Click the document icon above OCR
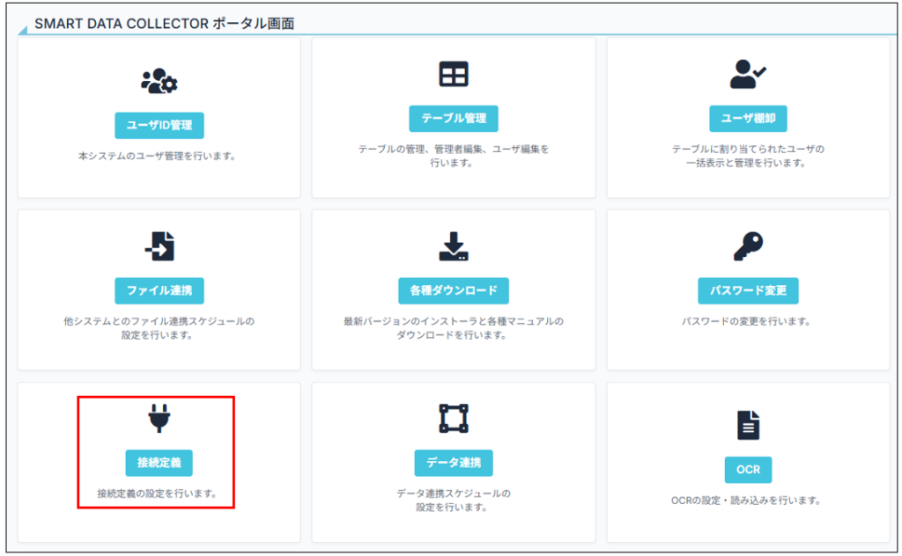Image resolution: width=902 pixels, height=556 pixels. pyautogui.click(x=748, y=426)
